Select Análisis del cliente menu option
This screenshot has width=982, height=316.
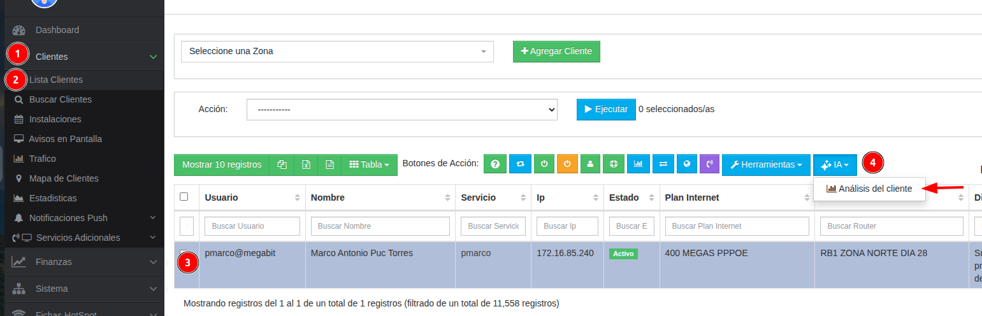click(x=869, y=189)
